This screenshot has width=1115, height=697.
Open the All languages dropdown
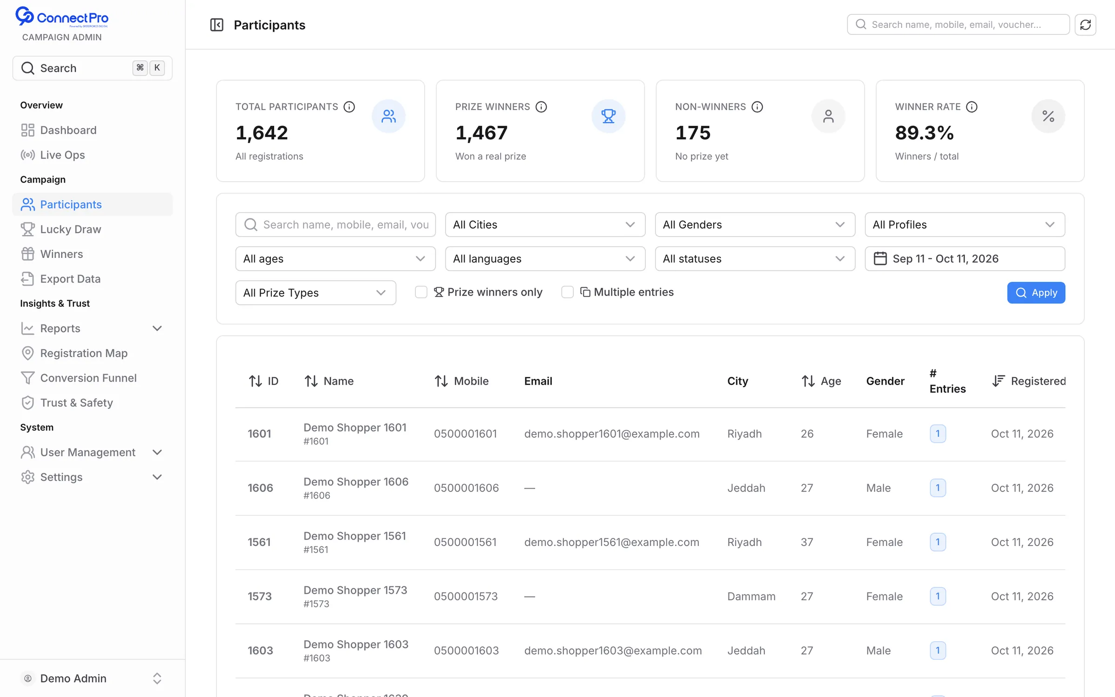545,258
